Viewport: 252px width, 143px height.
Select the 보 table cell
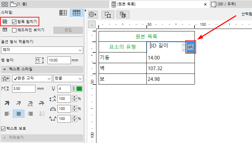pyautogui.click(x=123, y=79)
